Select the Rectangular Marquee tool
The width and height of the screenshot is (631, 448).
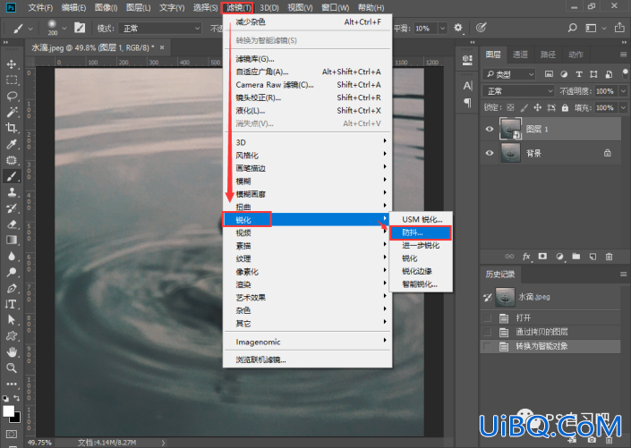pos(12,80)
